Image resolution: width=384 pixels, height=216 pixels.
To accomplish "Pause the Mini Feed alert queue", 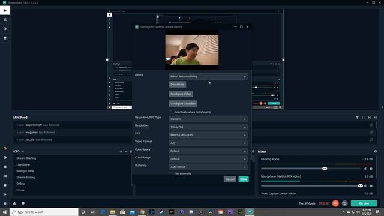I will [363, 118].
